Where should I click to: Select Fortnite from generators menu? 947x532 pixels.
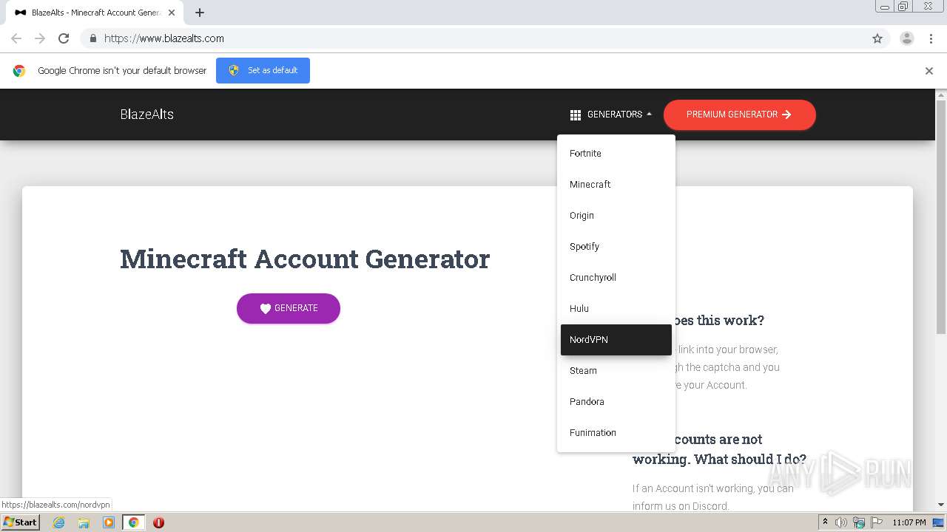tap(616, 154)
